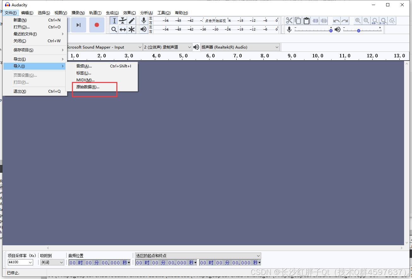Screen dimensions: 412x279
Task: Click the speaker icon beside playback volume slider
Action: tap(338, 30)
